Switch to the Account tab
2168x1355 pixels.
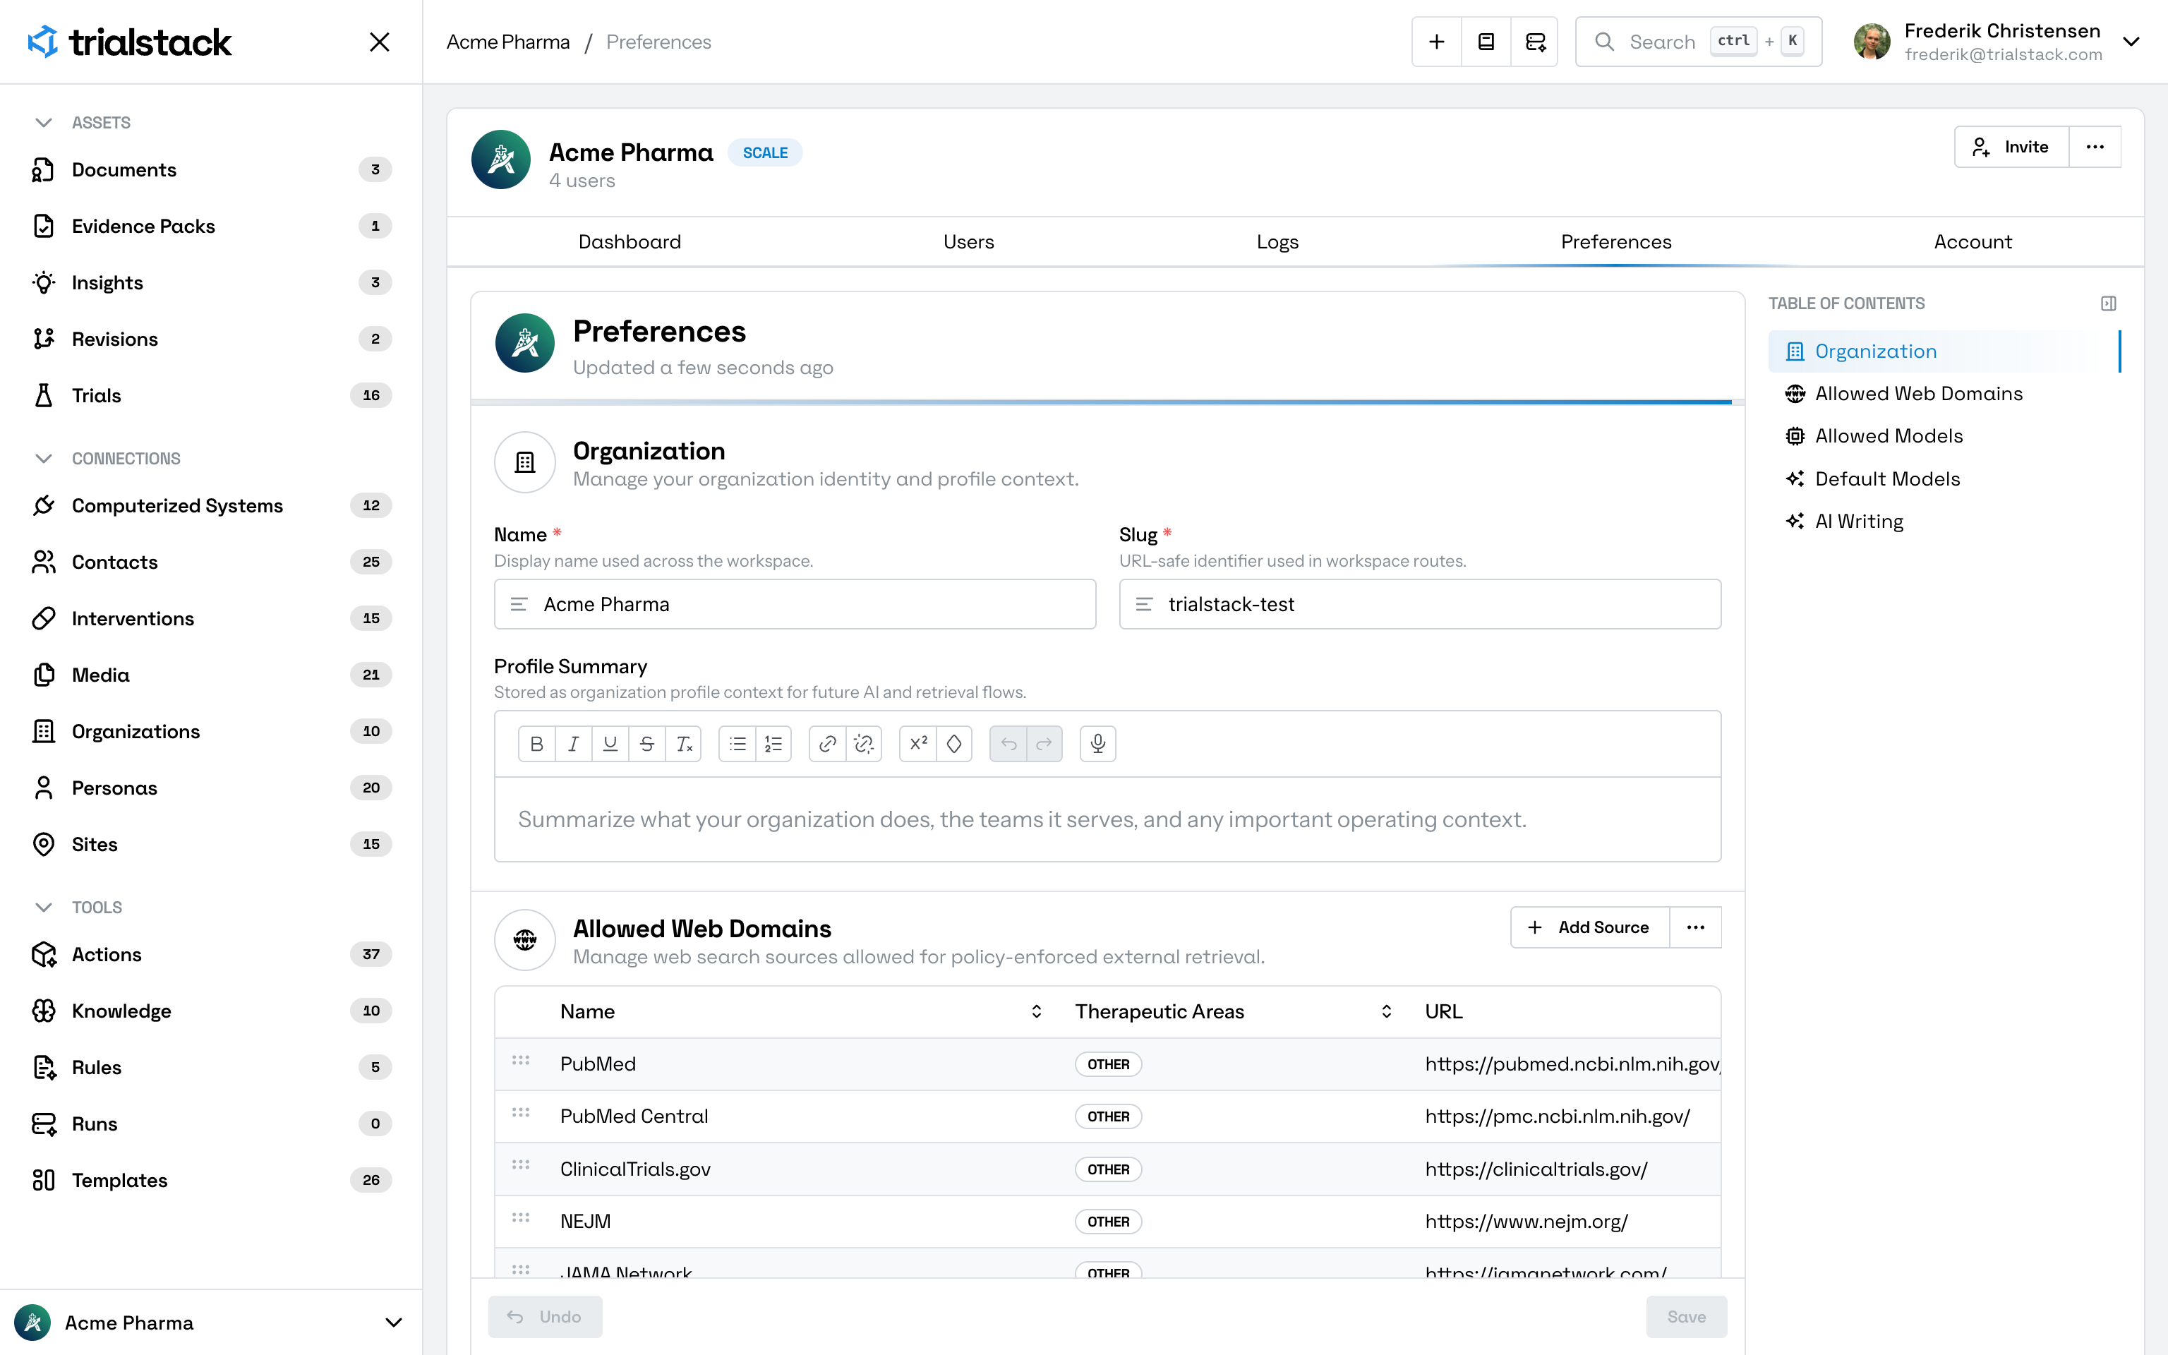[1973, 242]
